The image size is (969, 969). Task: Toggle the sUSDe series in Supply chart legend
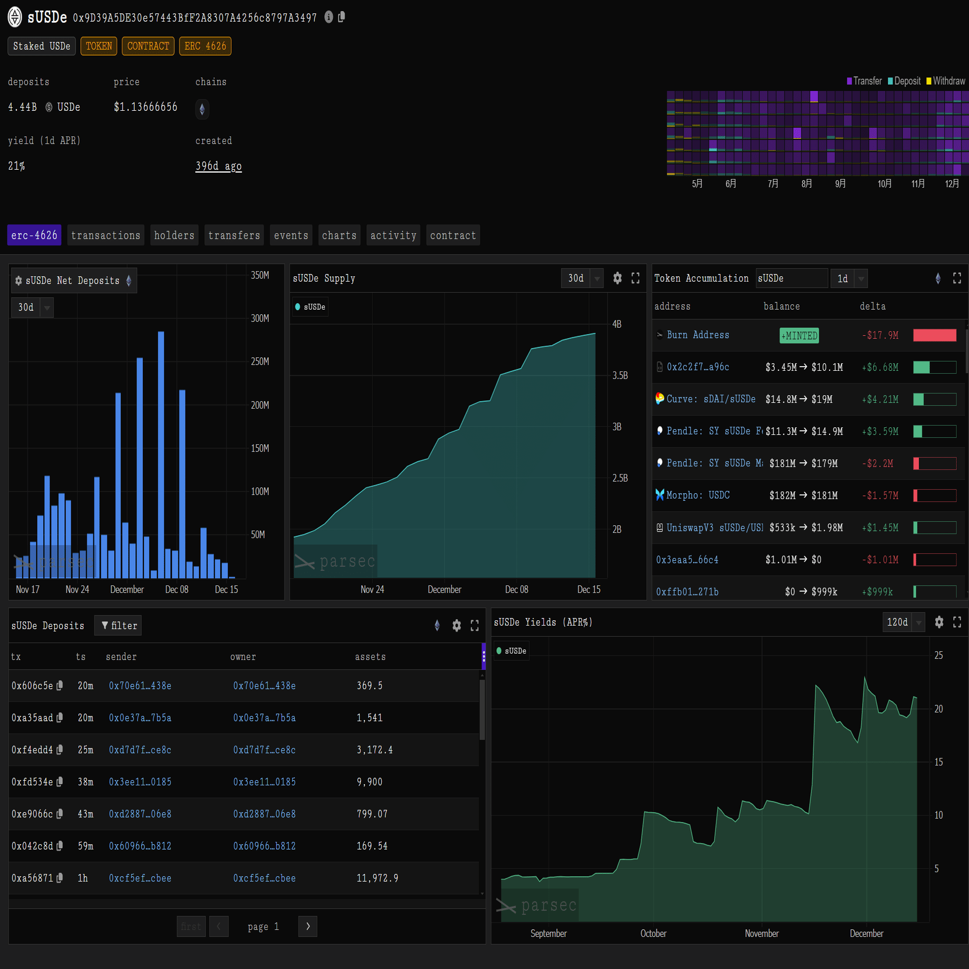tap(310, 307)
